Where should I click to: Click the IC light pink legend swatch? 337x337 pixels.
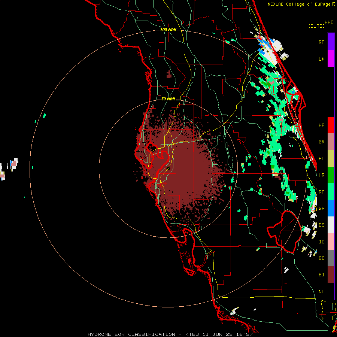click(x=331, y=242)
